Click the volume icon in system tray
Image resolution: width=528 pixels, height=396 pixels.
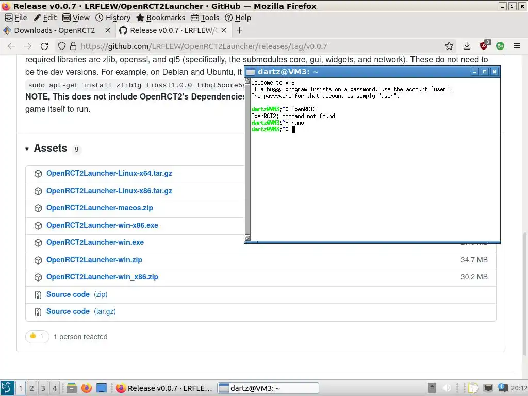tap(447, 388)
